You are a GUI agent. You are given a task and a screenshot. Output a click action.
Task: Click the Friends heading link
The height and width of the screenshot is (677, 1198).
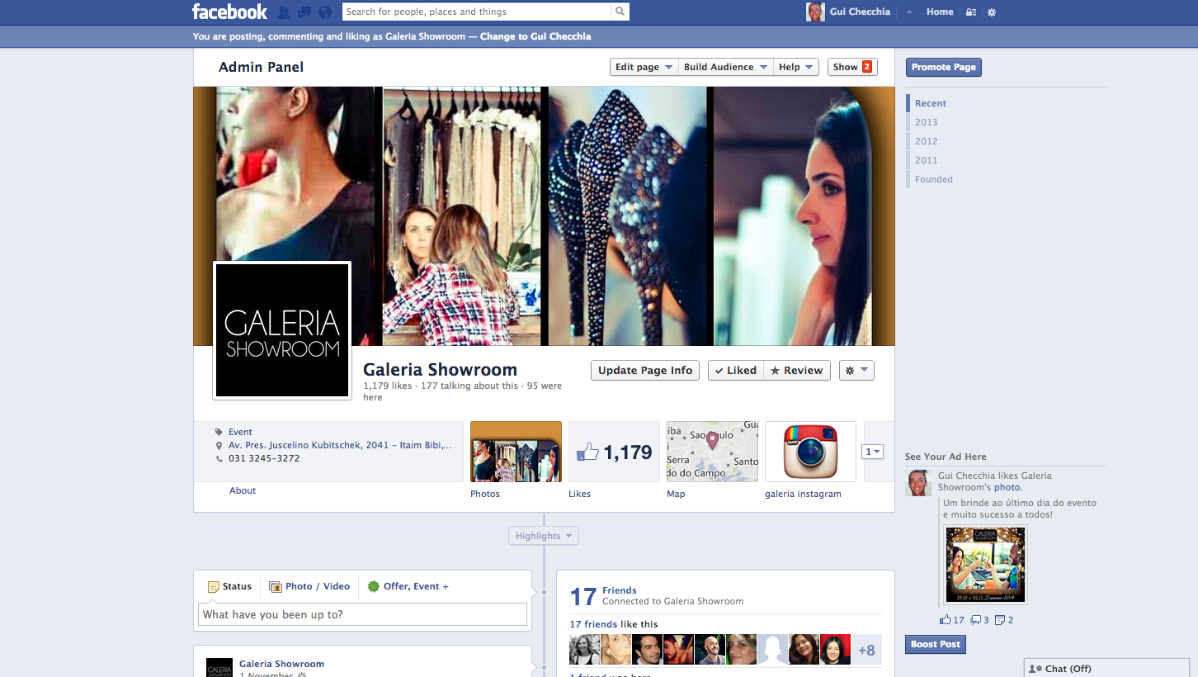(620, 590)
